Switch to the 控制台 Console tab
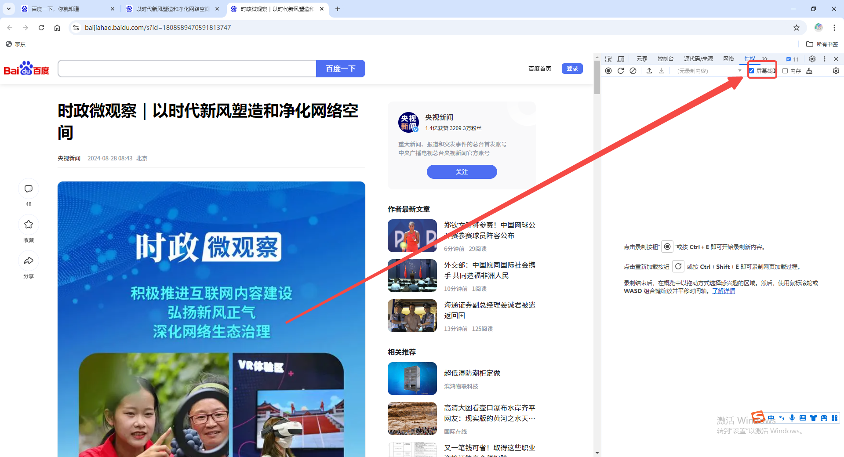 (x=666, y=59)
